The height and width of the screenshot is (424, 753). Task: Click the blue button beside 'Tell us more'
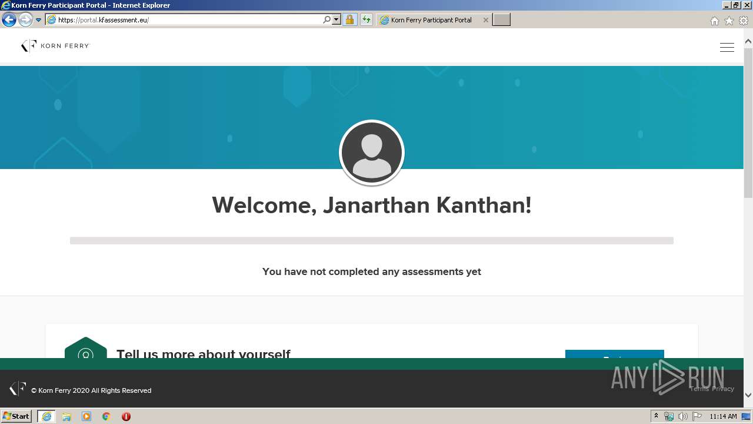pos(615,354)
